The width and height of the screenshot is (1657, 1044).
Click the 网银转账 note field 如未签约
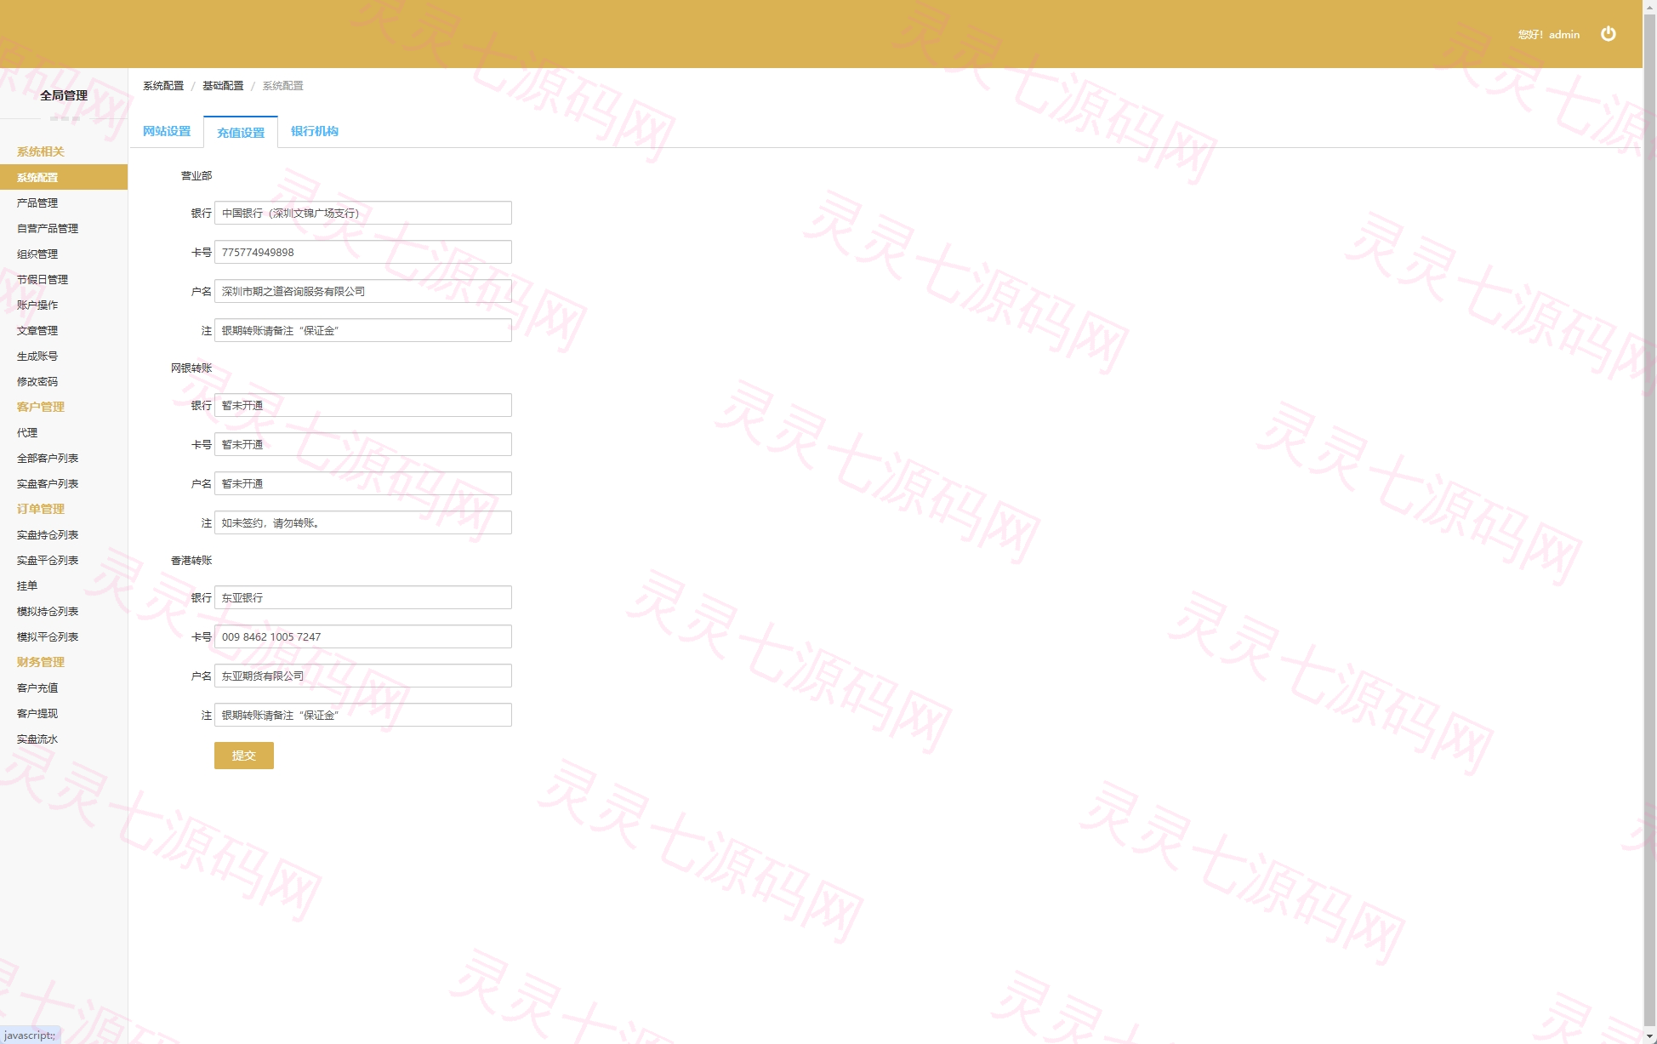click(x=363, y=522)
